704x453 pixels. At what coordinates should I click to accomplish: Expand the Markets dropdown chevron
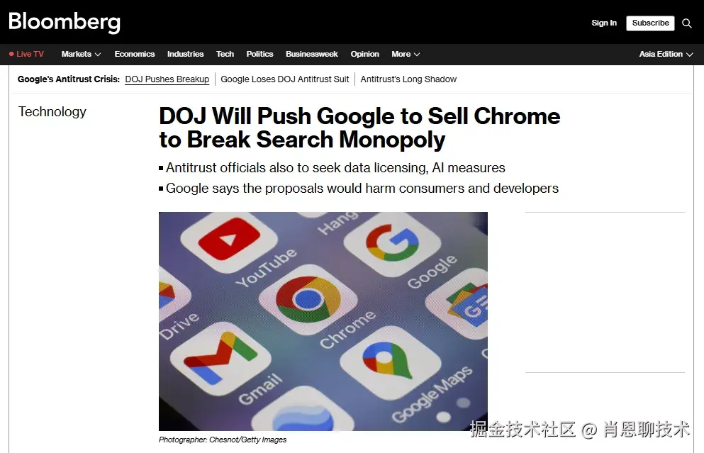[98, 55]
